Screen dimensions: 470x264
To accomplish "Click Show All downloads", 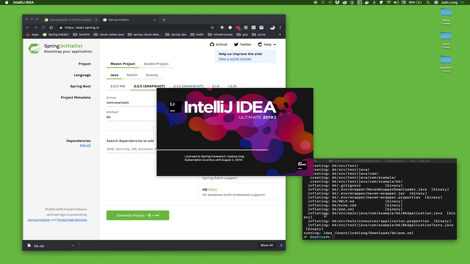I will (267, 245).
